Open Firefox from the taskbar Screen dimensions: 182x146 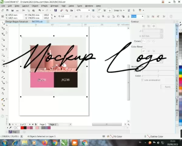pos(45,142)
